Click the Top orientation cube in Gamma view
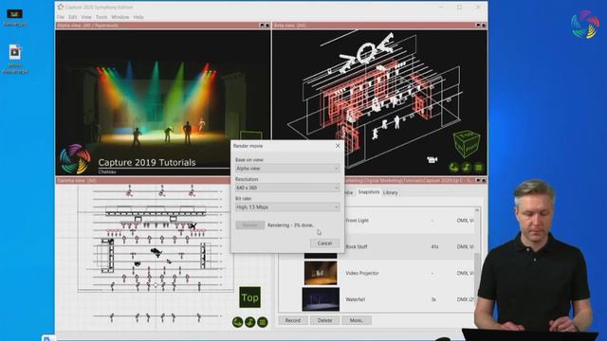Image resolution: width=607 pixels, height=341 pixels. coord(249,297)
